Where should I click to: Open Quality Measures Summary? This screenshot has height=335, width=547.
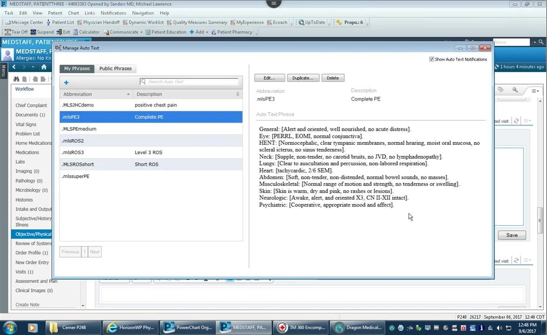[x=197, y=22]
